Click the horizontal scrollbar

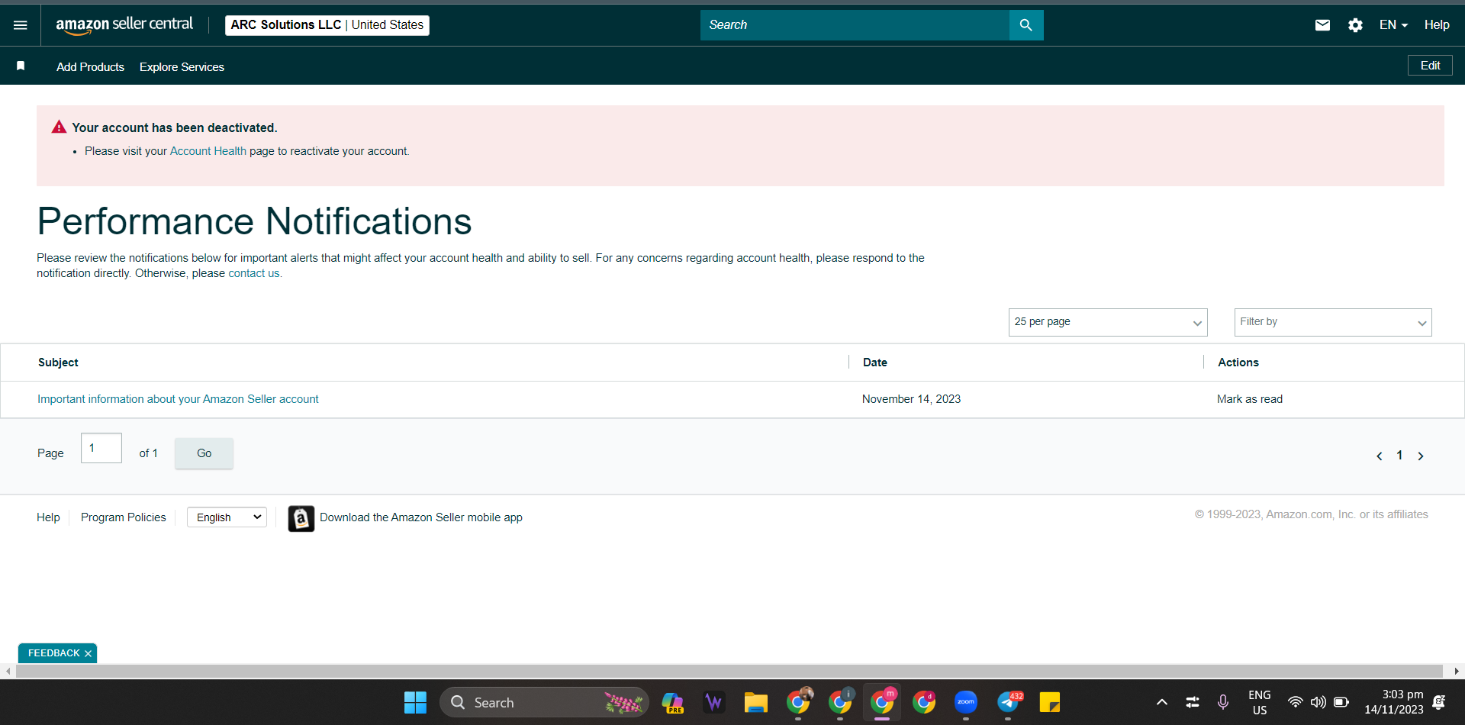pos(729,672)
